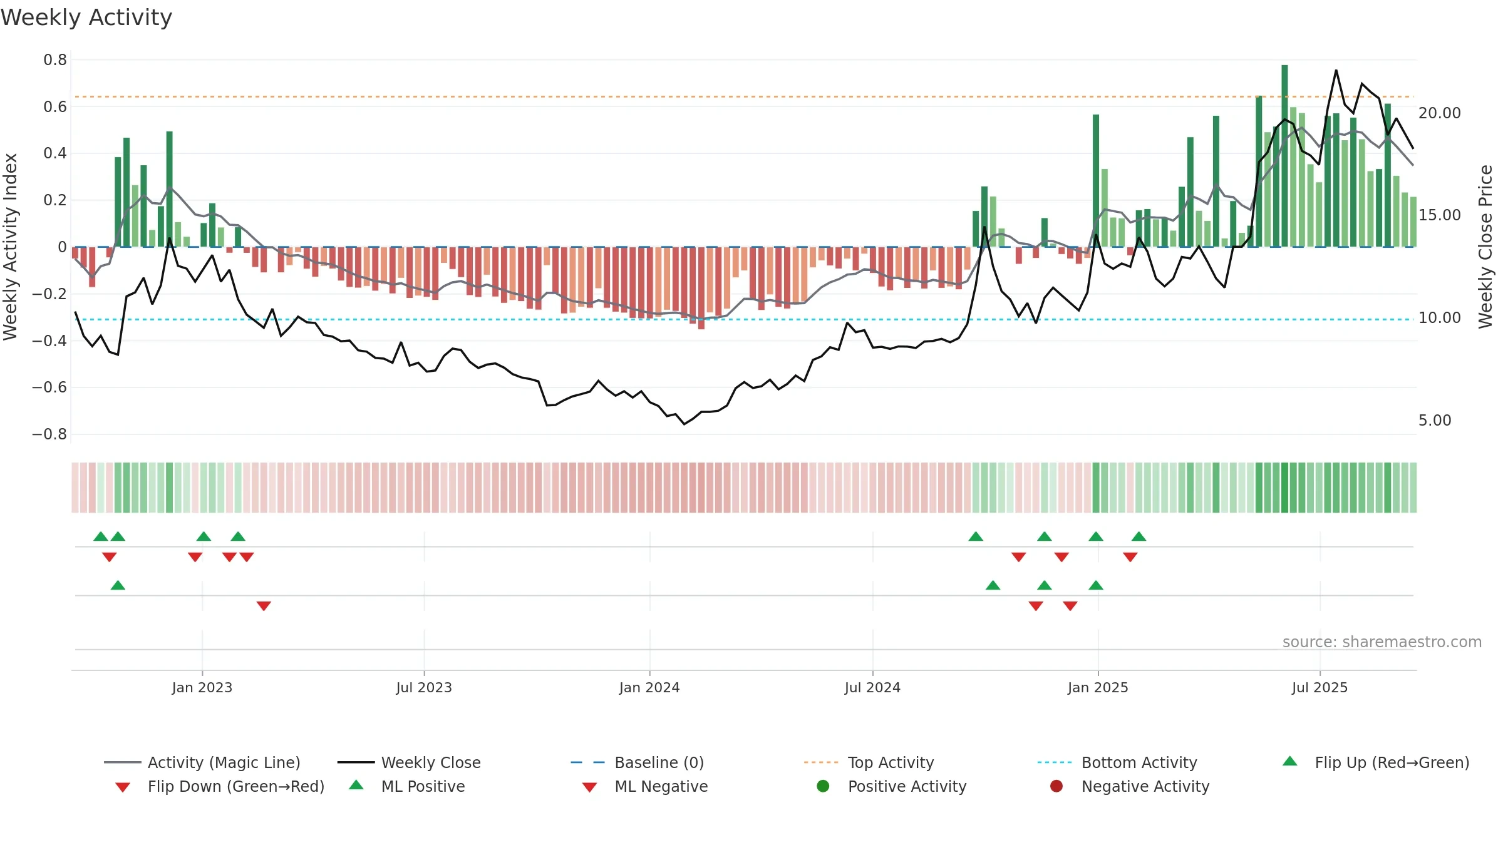This screenshot has height=845, width=1503.
Task: Toggle Flip Down (Green→Red) legend entry
Action: pos(219,786)
